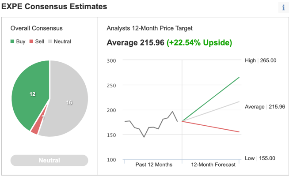This screenshot has width=289, height=176.
Task: Select the green Buy legend color square
Action: 12,41
